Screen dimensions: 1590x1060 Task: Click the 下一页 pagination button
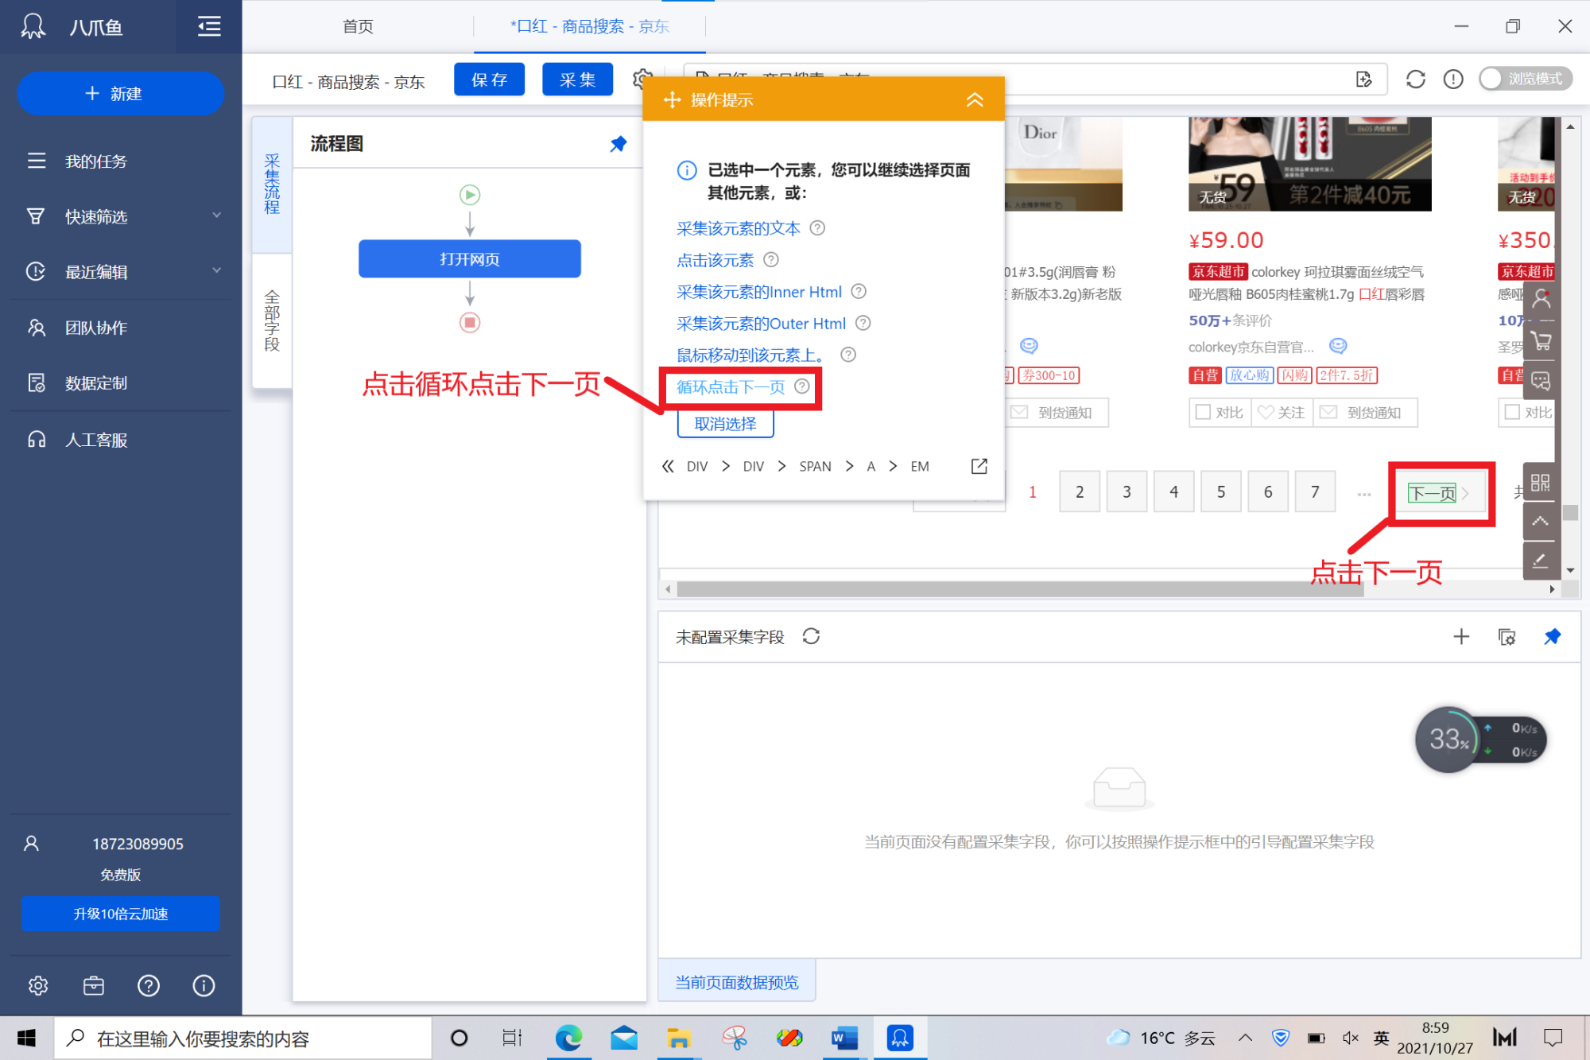tap(1440, 493)
